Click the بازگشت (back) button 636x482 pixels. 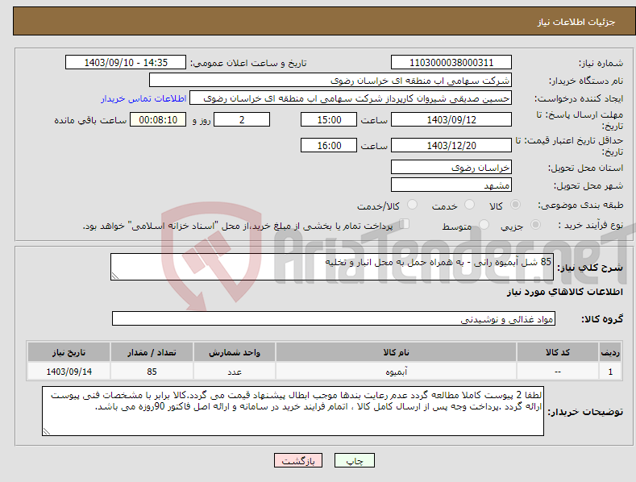pos(298,460)
